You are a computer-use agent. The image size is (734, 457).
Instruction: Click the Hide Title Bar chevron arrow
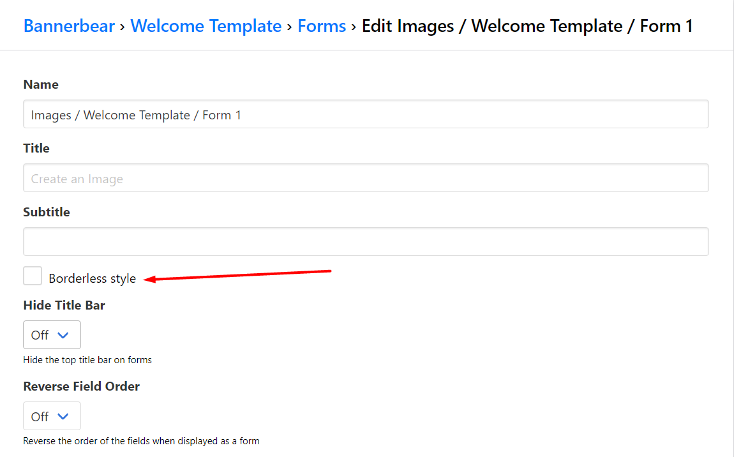(63, 335)
